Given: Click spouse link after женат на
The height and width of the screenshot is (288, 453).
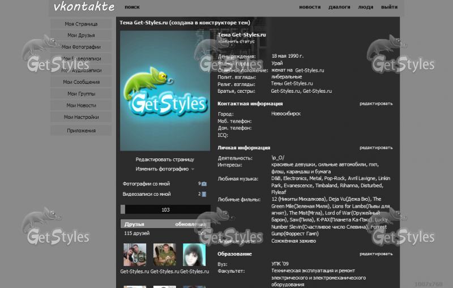Looking at the screenshot, I should [309, 70].
